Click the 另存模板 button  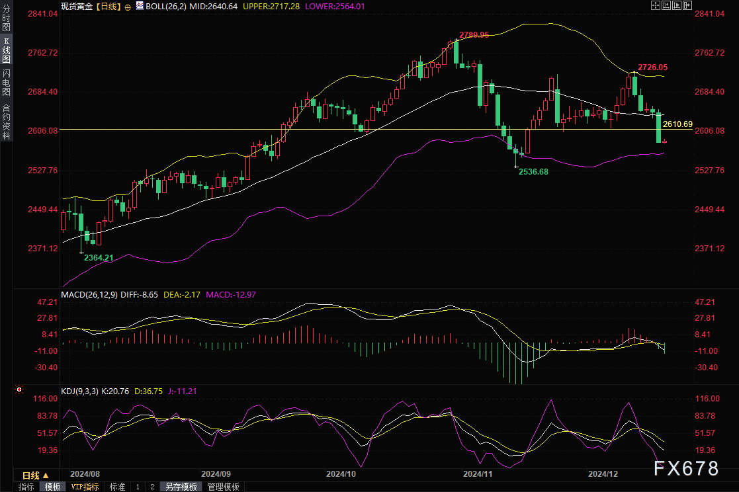pyautogui.click(x=181, y=487)
